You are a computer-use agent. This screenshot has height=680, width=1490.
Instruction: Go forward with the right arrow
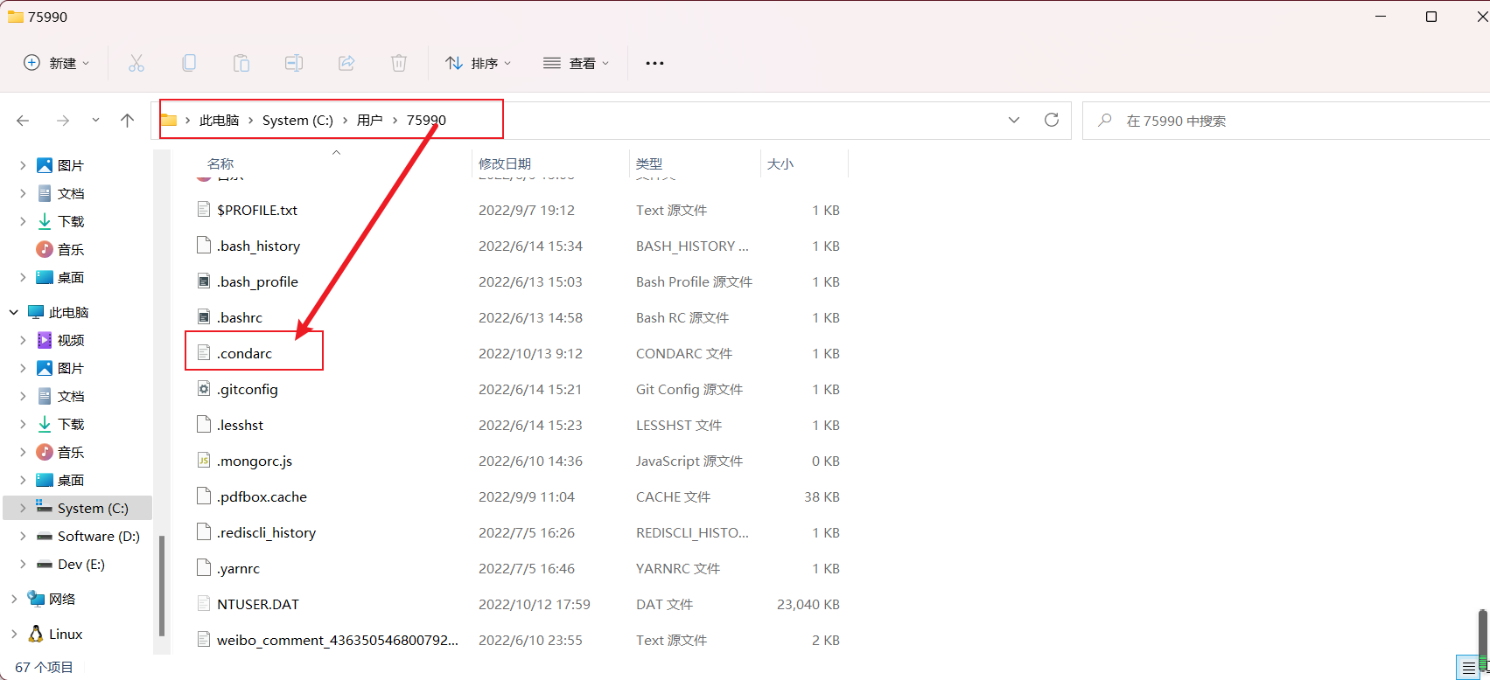tap(63, 121)
